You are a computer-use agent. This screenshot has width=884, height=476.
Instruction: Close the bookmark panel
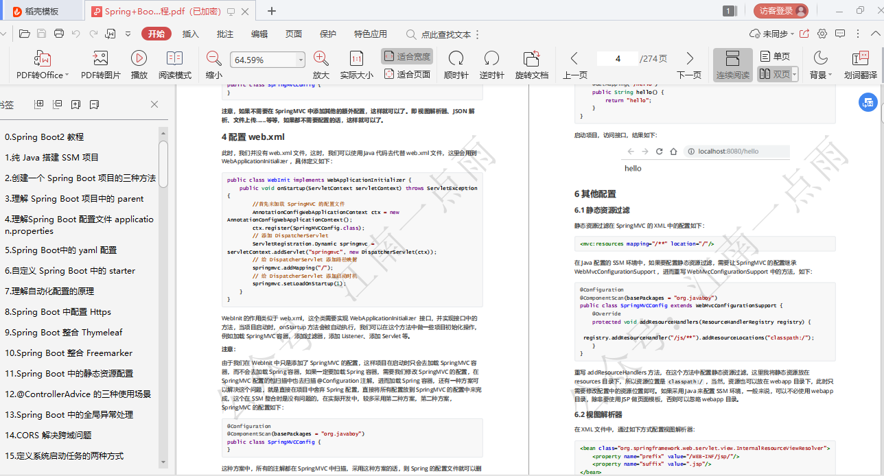(x=154, y=104)
